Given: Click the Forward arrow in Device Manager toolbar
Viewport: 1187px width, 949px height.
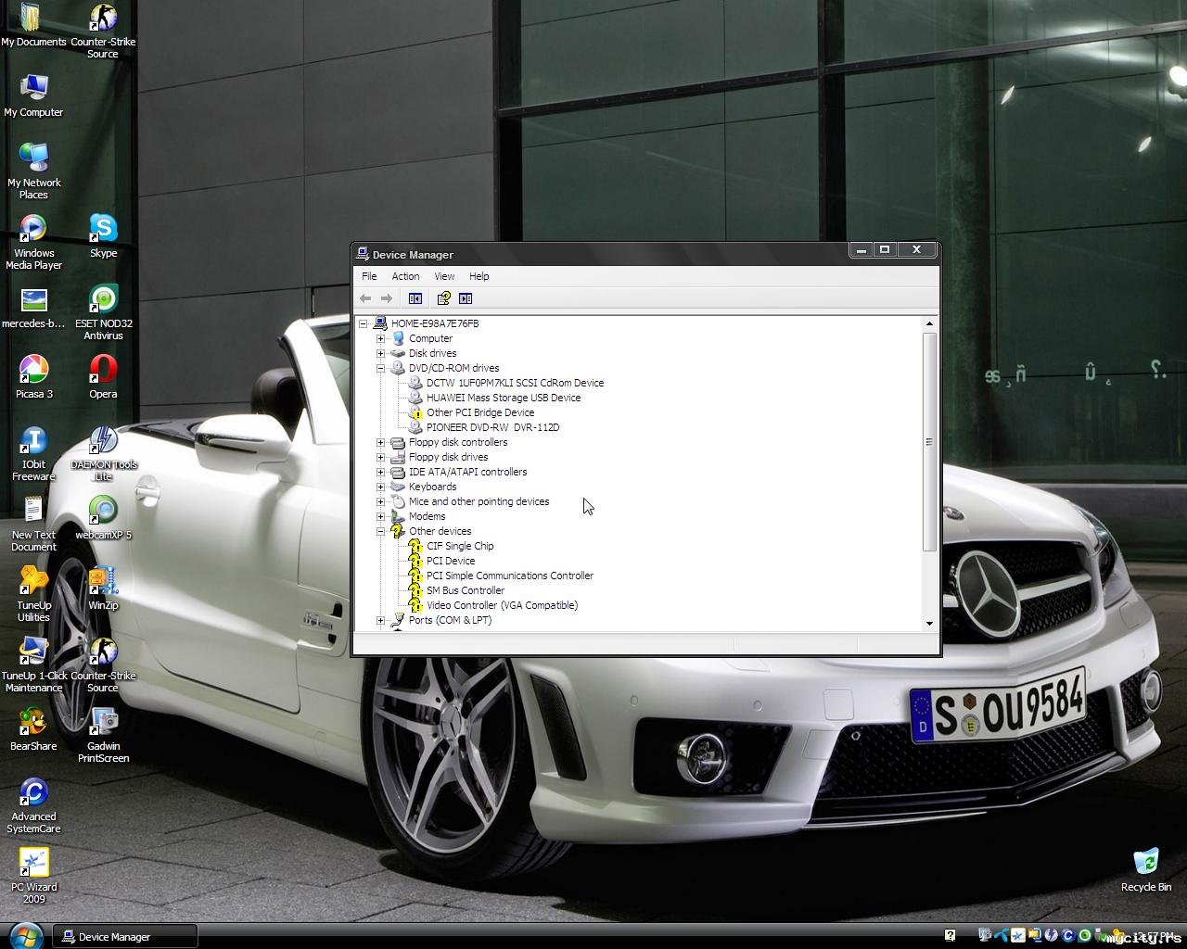Looking at the screenshot, I should pyautogui.click(x=387, y=298).
